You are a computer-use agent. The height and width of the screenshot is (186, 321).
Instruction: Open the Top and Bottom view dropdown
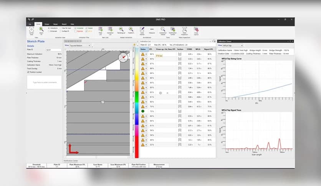[x=80, y=45]
